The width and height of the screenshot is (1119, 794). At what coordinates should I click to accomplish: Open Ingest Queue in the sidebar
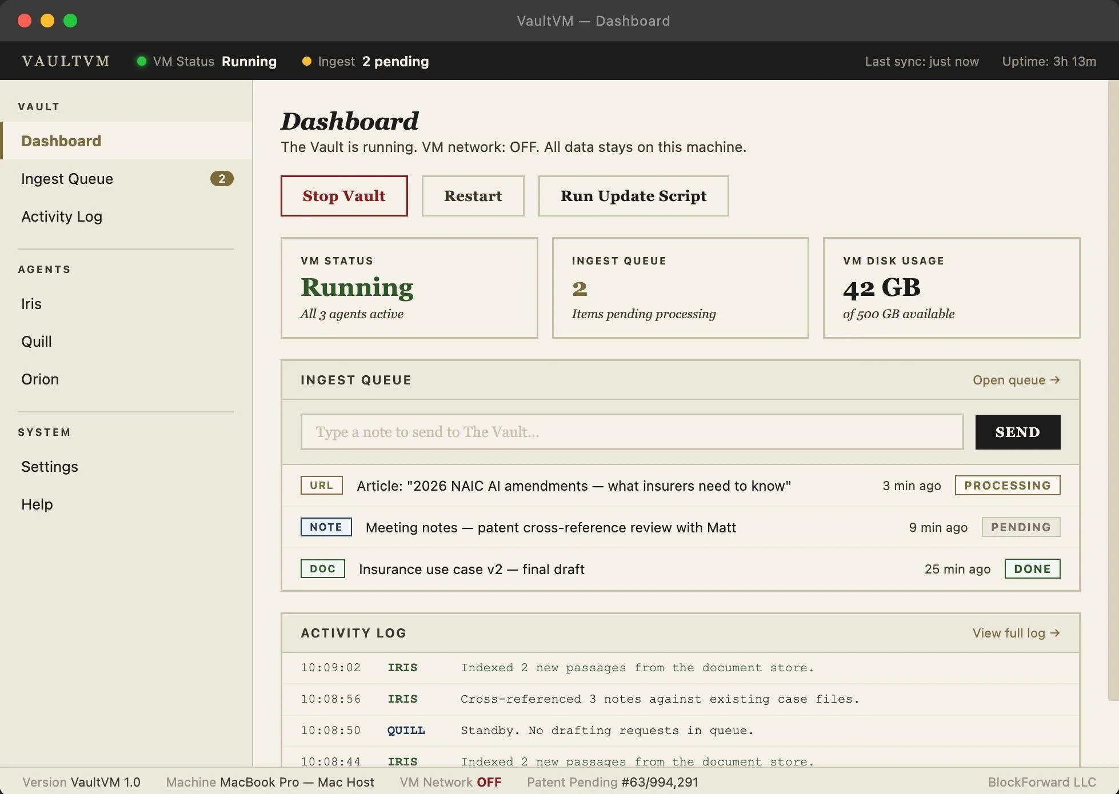126,179
